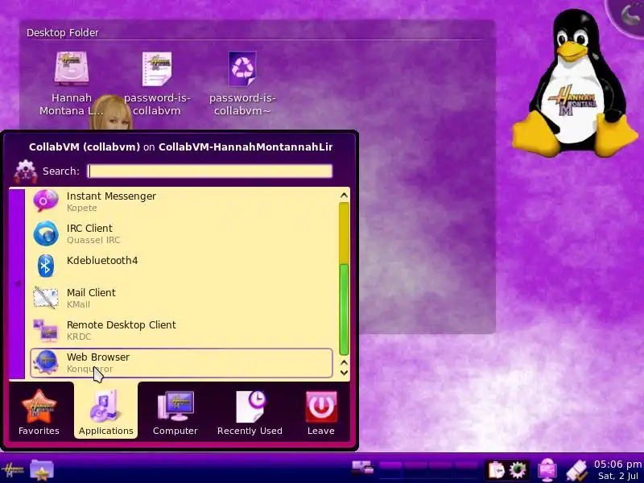The width and height of the screenshot is (644, 483).
Task: Click the 'Desktop Folder' title
Action: tap(63, 32)
